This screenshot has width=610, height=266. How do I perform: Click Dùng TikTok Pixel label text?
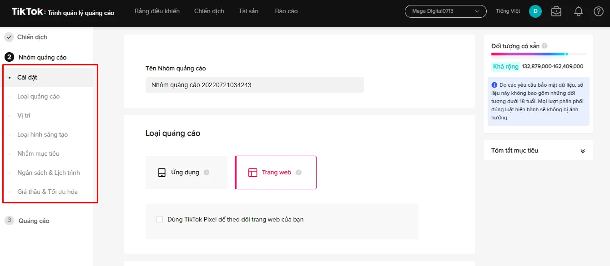(x=236, y=219)
